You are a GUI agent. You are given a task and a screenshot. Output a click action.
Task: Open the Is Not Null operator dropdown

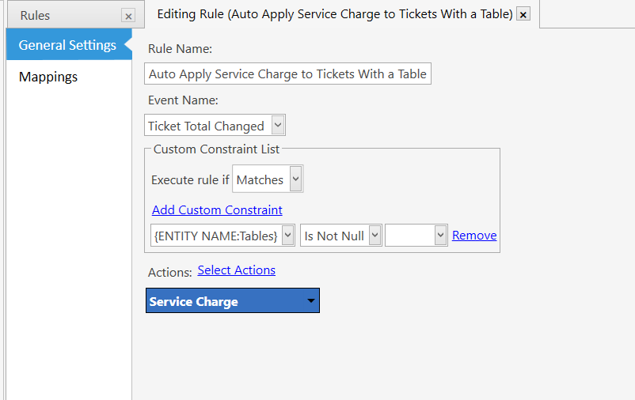340,236
